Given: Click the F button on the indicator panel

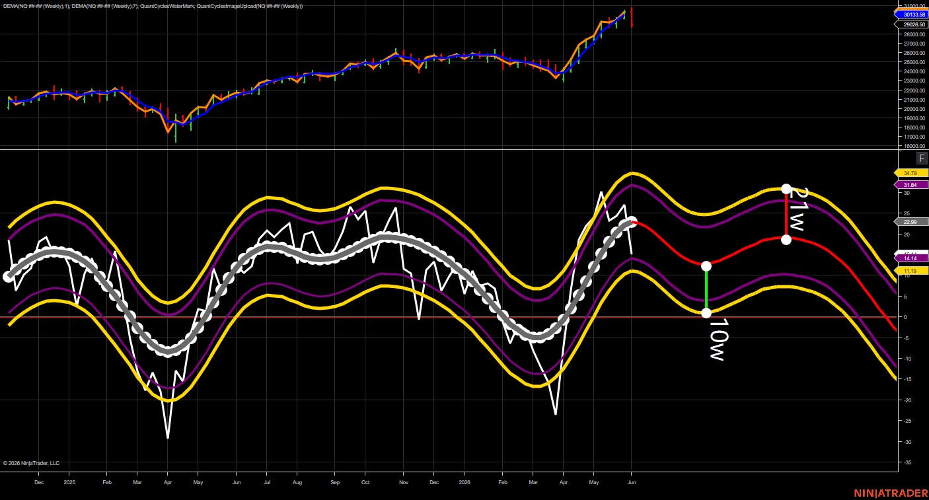Looking at the screenshot, I should [x=922, y=158].
